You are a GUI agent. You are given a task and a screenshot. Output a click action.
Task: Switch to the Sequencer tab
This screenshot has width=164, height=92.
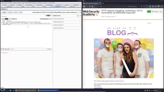tap(73, 7)
